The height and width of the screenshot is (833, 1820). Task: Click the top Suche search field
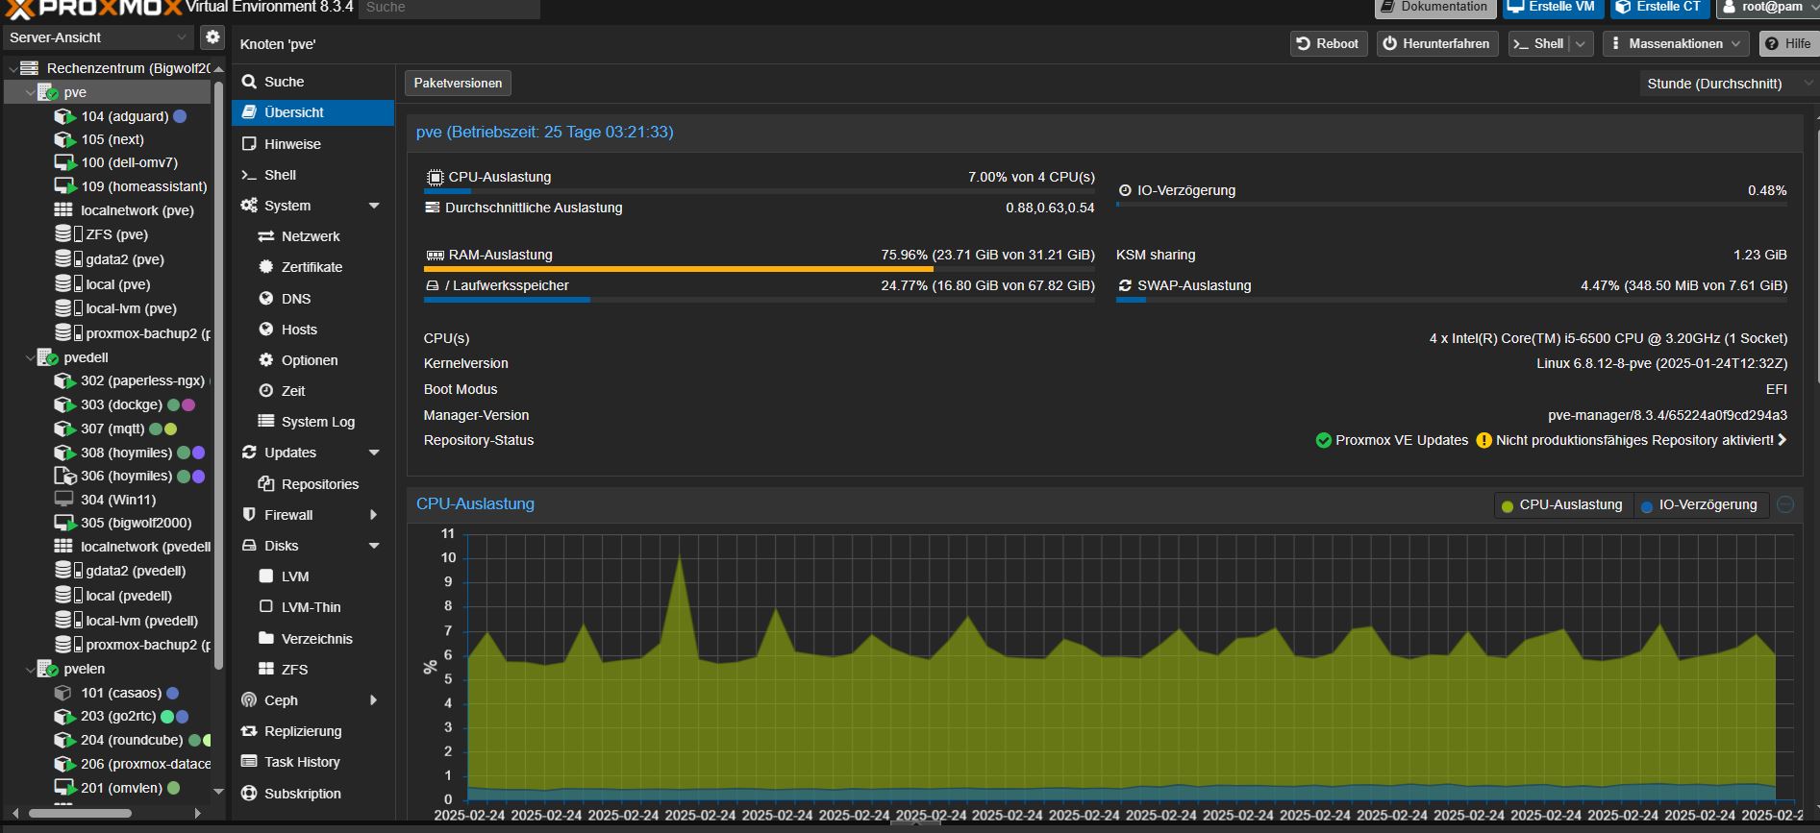pos(448,8)
